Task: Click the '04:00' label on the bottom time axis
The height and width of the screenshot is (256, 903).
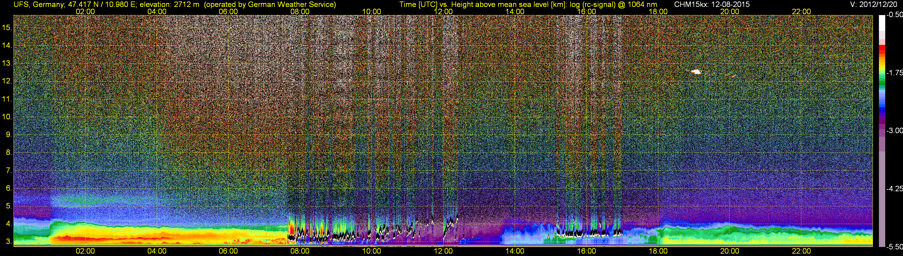Action: [157, 251]
